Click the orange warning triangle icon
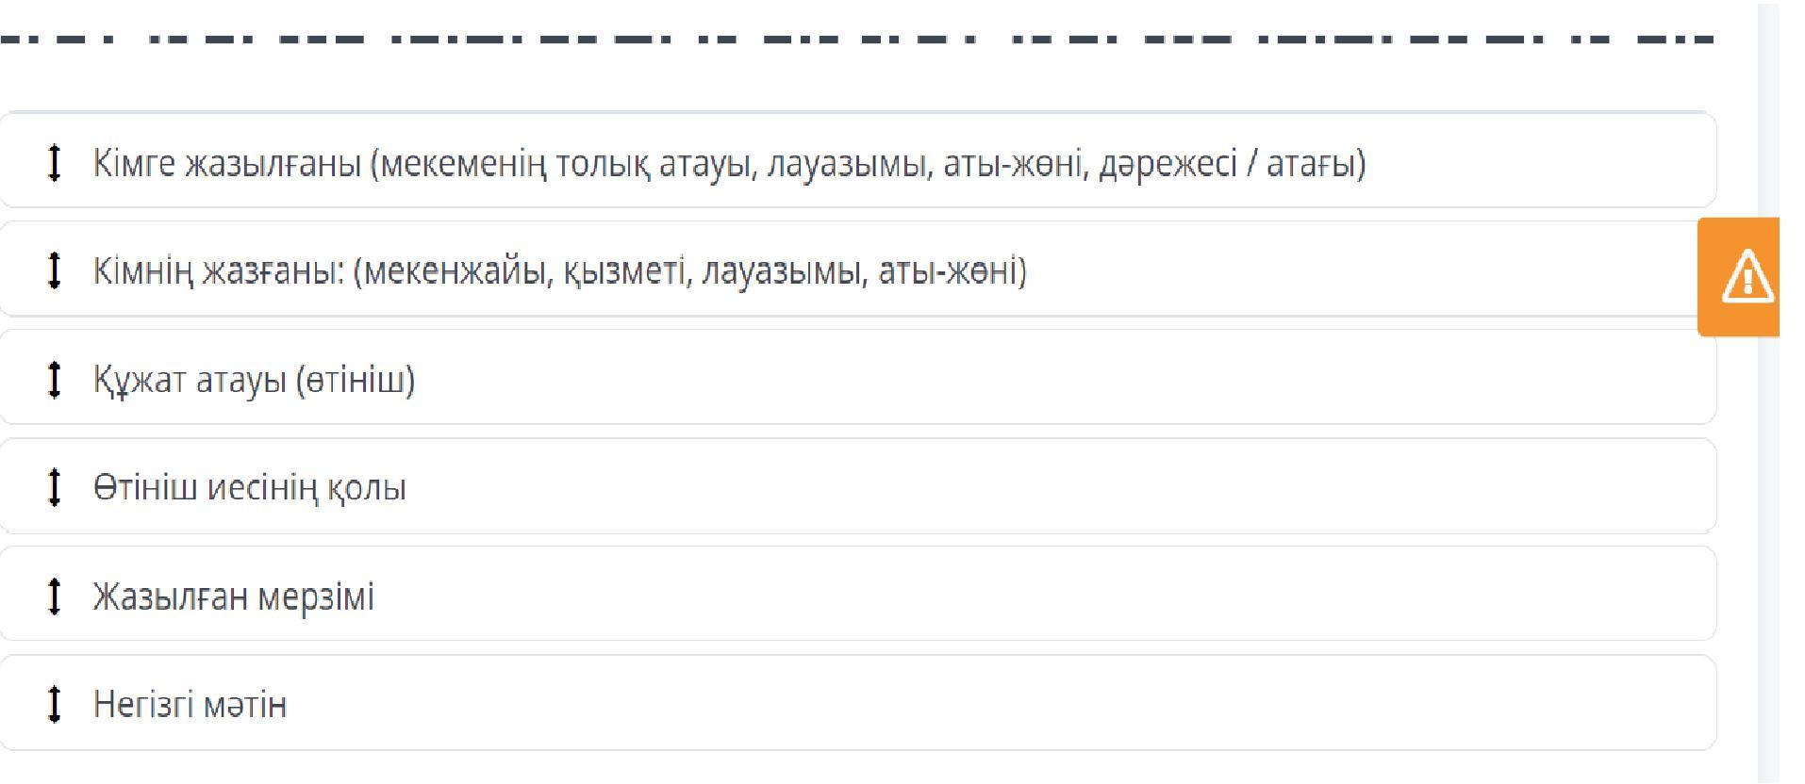 (1747, 277)
